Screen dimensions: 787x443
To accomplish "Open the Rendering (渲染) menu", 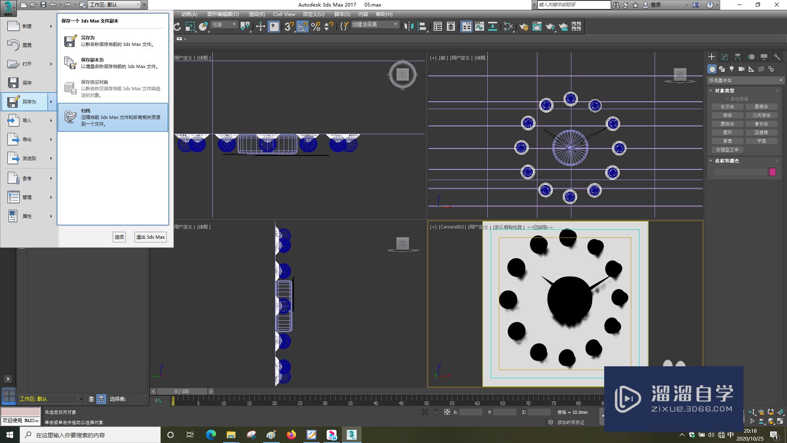I will tap(257, 14).
